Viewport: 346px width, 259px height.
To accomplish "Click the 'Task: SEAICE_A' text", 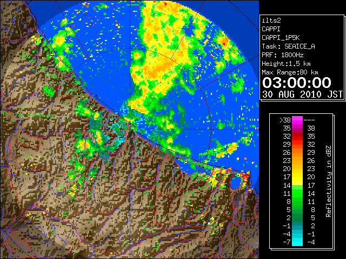I will tap(288, 46).
